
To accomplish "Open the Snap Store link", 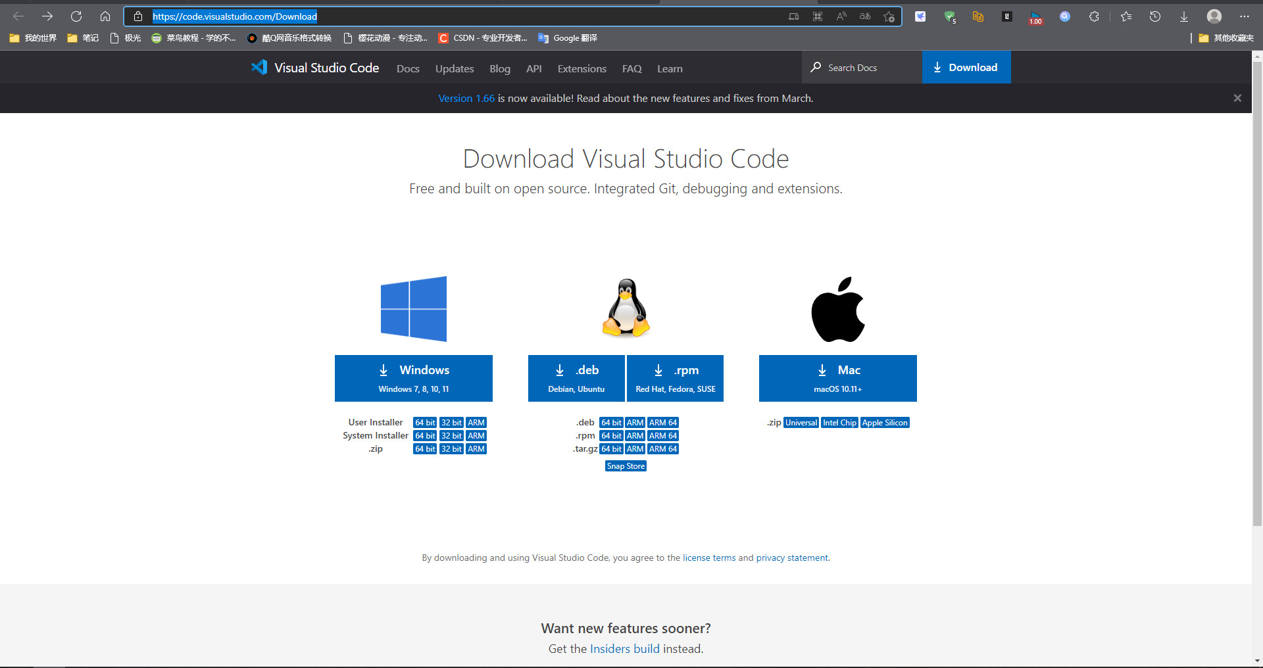I will coord(626,466).
